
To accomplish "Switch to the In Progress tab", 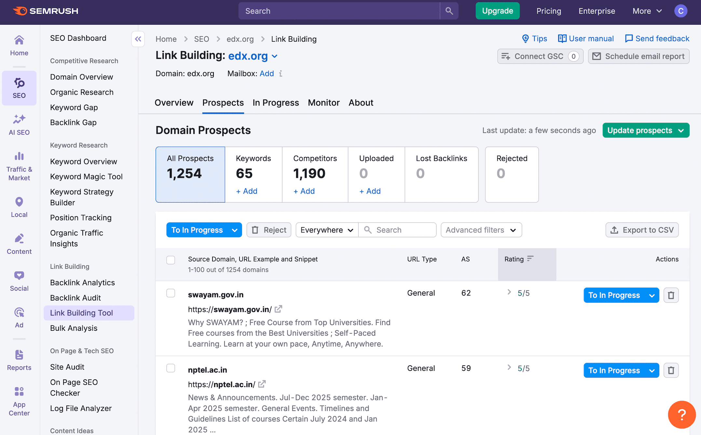I will (x=276, y=103).
